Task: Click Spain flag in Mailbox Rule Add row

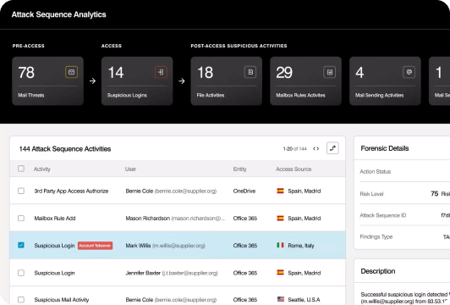Action: (280, 218)
